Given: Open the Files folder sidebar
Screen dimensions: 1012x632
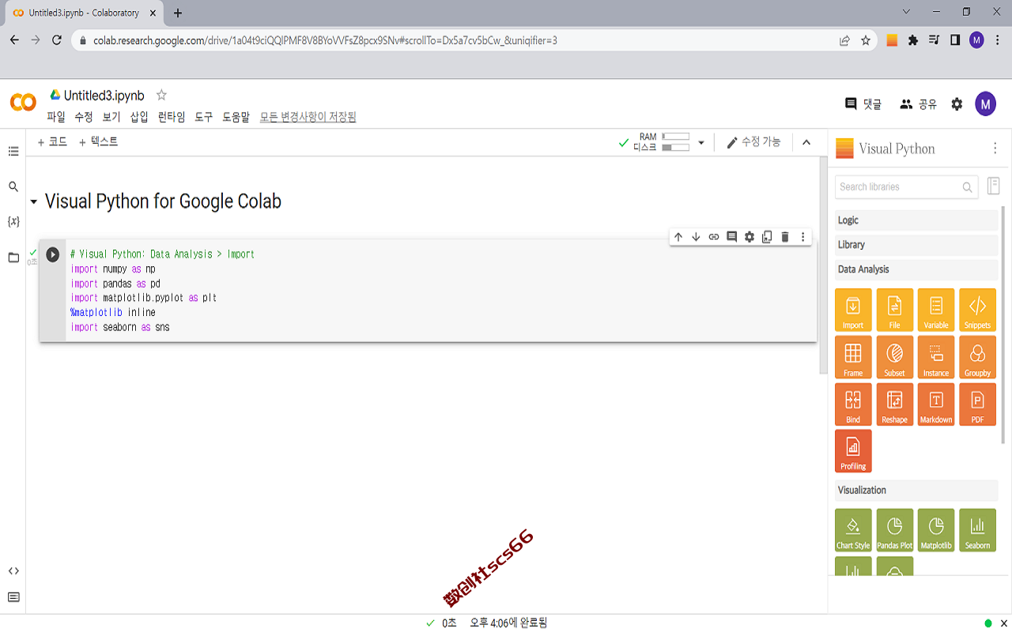Looking at the screenshot, I should pos(13,258).
